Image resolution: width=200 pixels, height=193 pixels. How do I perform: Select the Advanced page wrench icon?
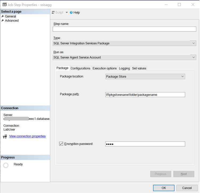point(3,21)
